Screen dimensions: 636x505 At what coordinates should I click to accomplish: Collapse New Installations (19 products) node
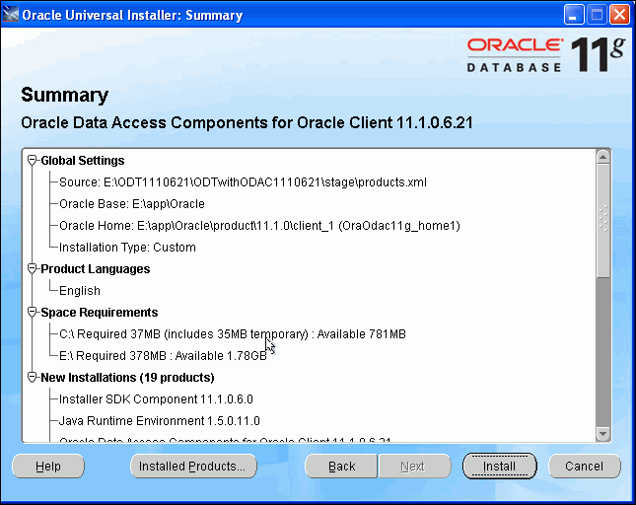(33, 378)
